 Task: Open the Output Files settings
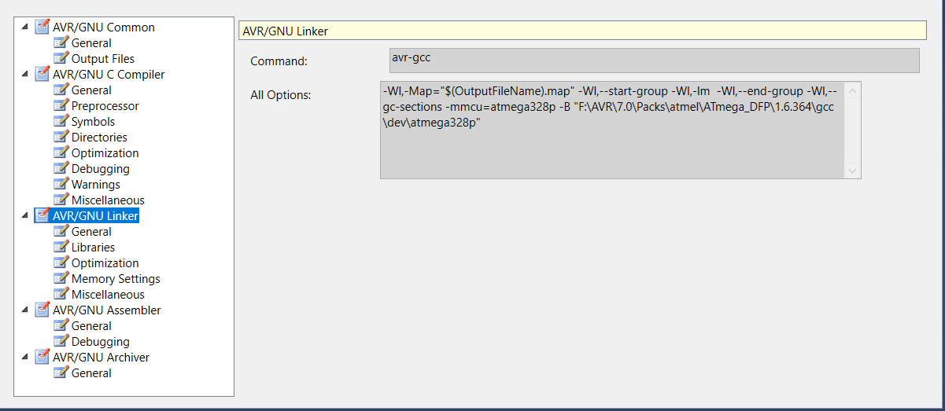pos(103,59)
